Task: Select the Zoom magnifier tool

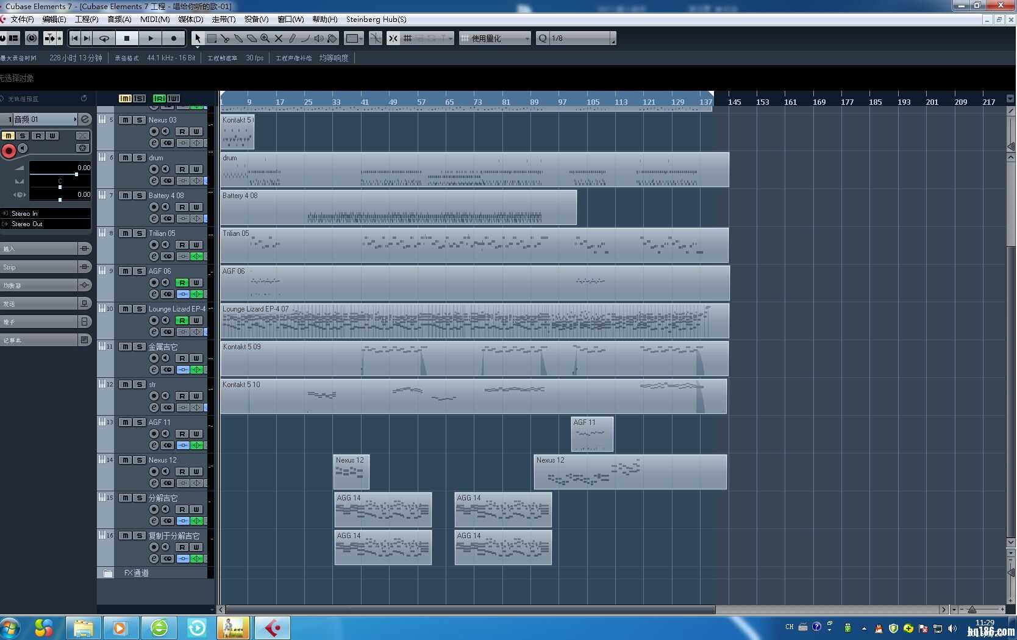Action: tap(265, 38)
